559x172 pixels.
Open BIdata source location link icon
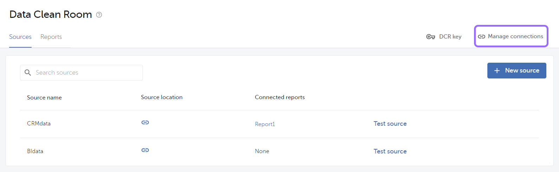coord(145,150)
